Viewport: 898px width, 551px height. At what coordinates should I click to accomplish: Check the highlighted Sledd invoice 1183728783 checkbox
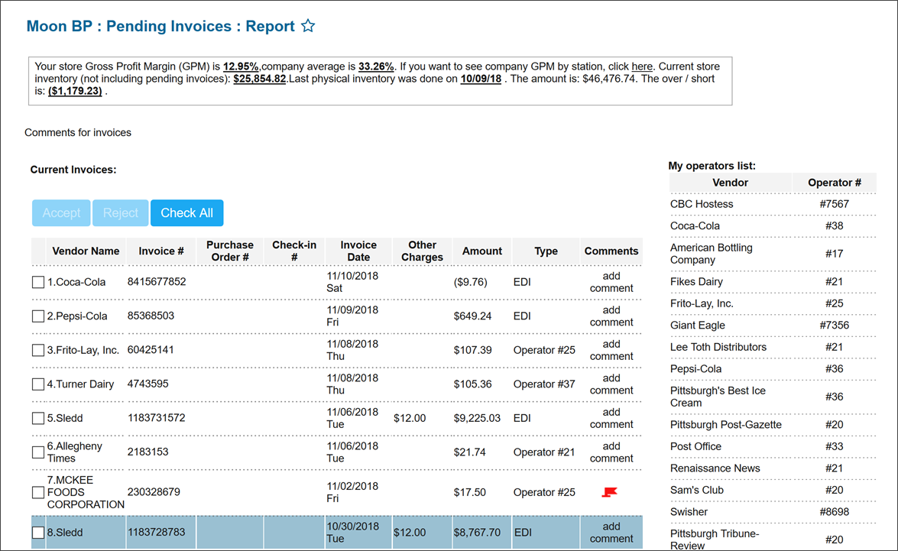coord(38,533)
